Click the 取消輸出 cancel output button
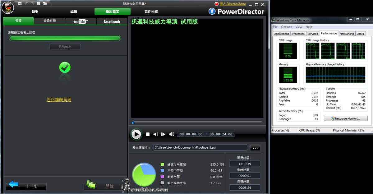Screen dimensions: 373x194 coord(65,47)
